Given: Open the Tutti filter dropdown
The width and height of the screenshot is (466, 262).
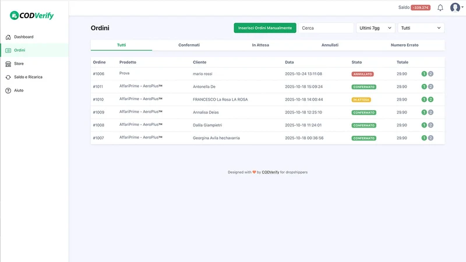Looking at the screenshot, I should pyautogui.click(x=421, y=28).
